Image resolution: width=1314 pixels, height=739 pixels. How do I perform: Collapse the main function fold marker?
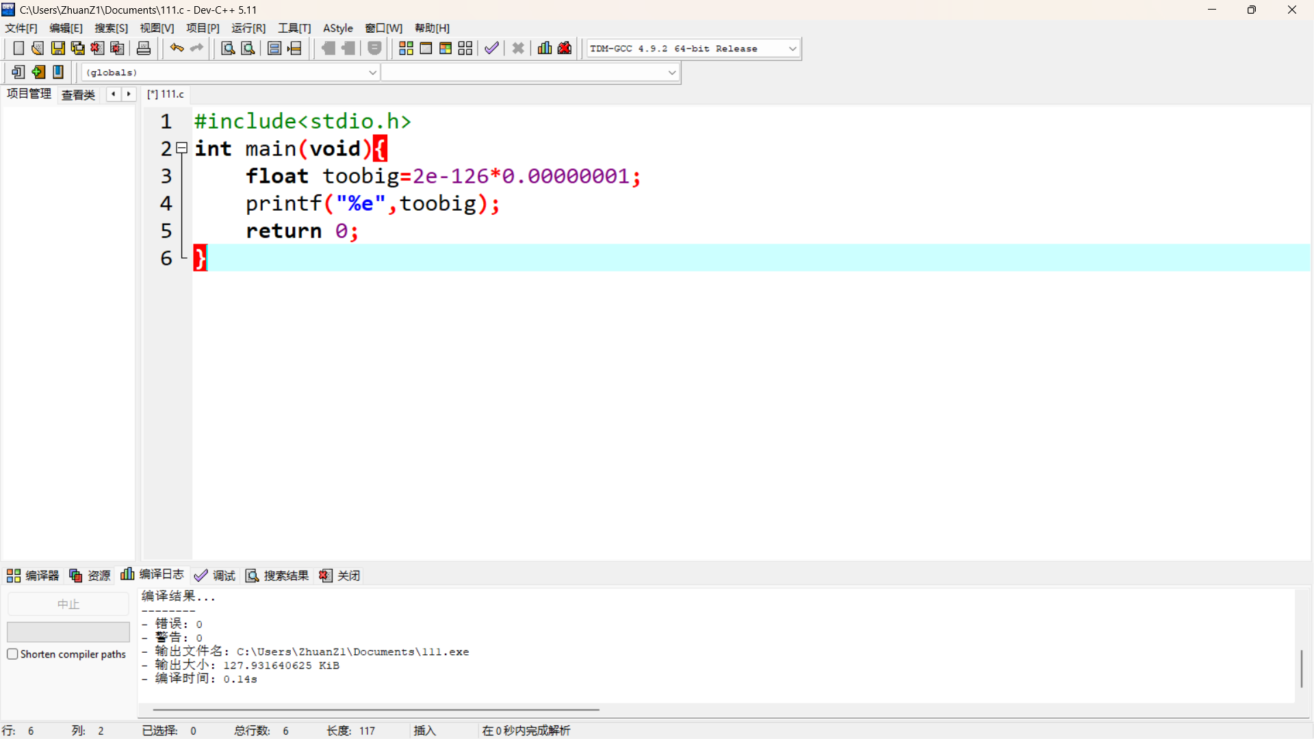(182, 148)
